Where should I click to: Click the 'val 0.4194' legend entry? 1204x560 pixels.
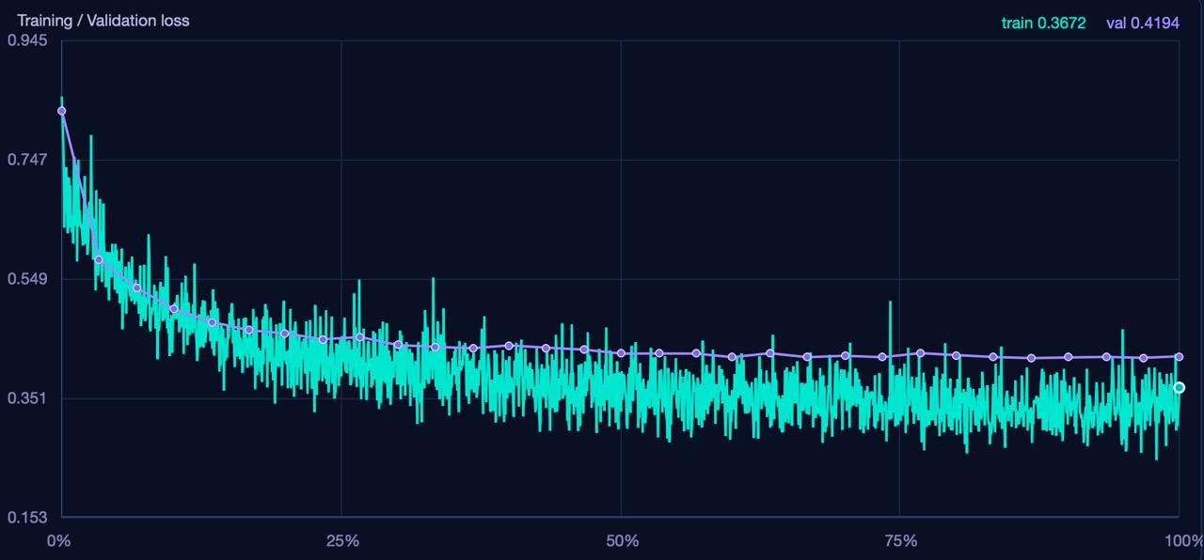(1145, 23)
